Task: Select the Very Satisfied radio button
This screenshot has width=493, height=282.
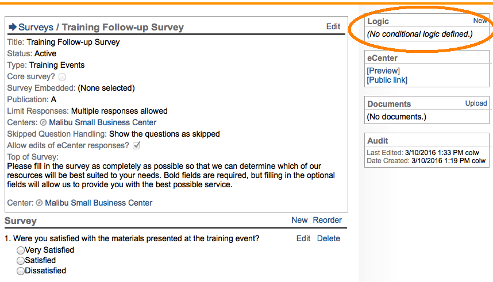Action: 21,250
